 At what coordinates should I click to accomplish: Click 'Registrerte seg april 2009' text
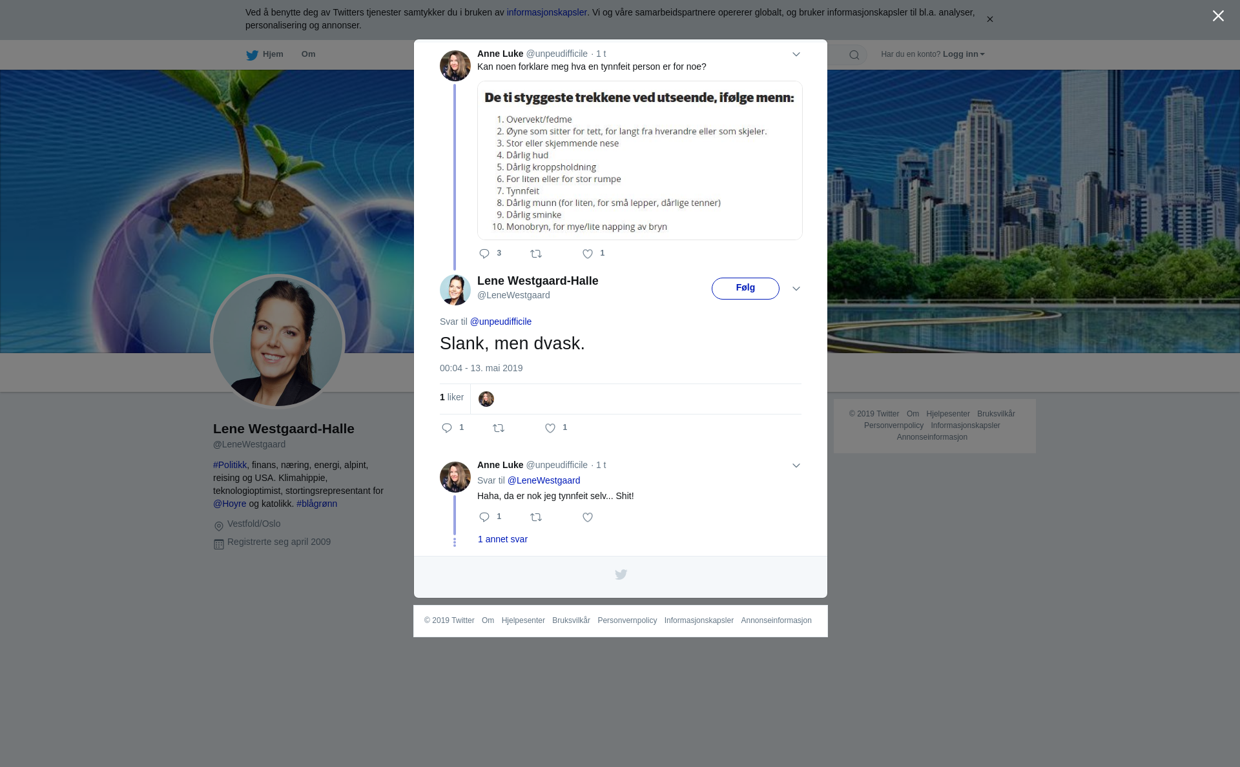(279, 542)
